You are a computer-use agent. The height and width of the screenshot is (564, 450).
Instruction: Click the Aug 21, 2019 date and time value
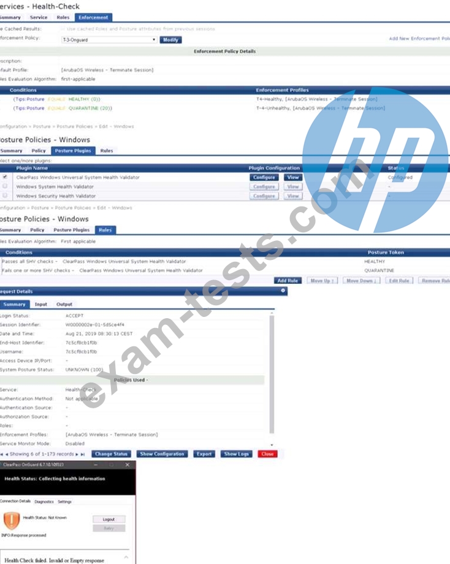(99, 333)
